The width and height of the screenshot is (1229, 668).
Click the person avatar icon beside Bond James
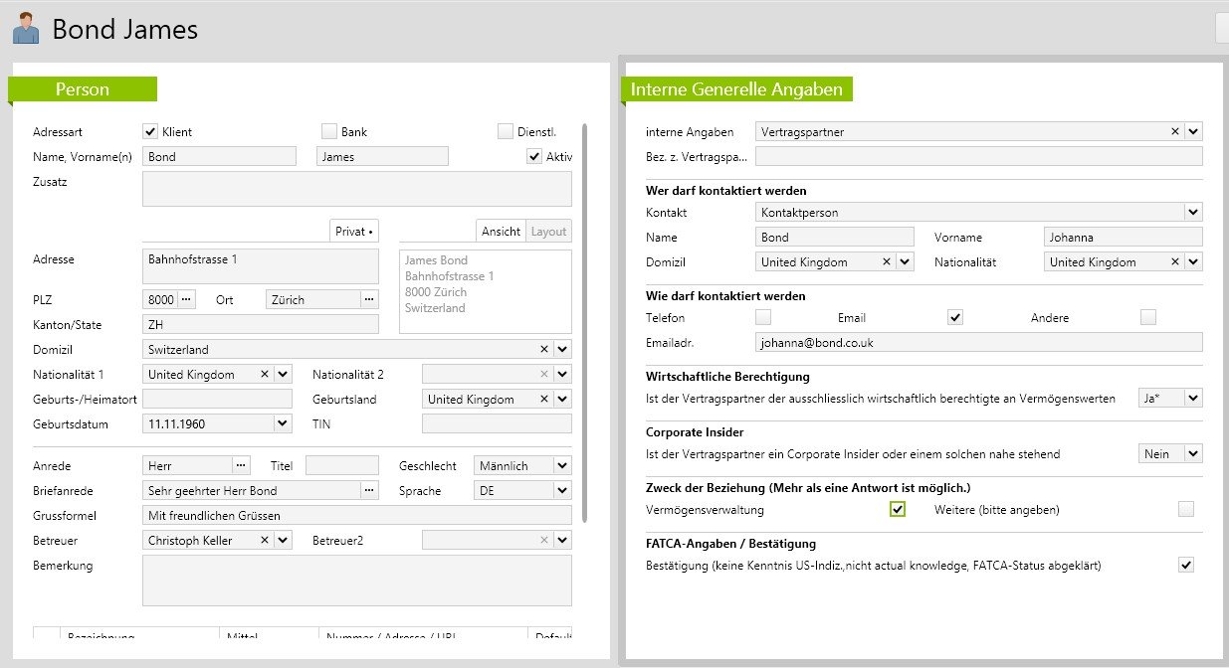25,29
